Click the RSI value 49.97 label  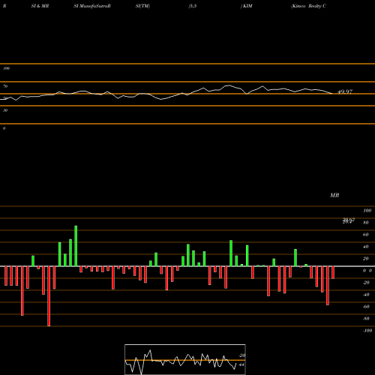click(x=345, y=91)
